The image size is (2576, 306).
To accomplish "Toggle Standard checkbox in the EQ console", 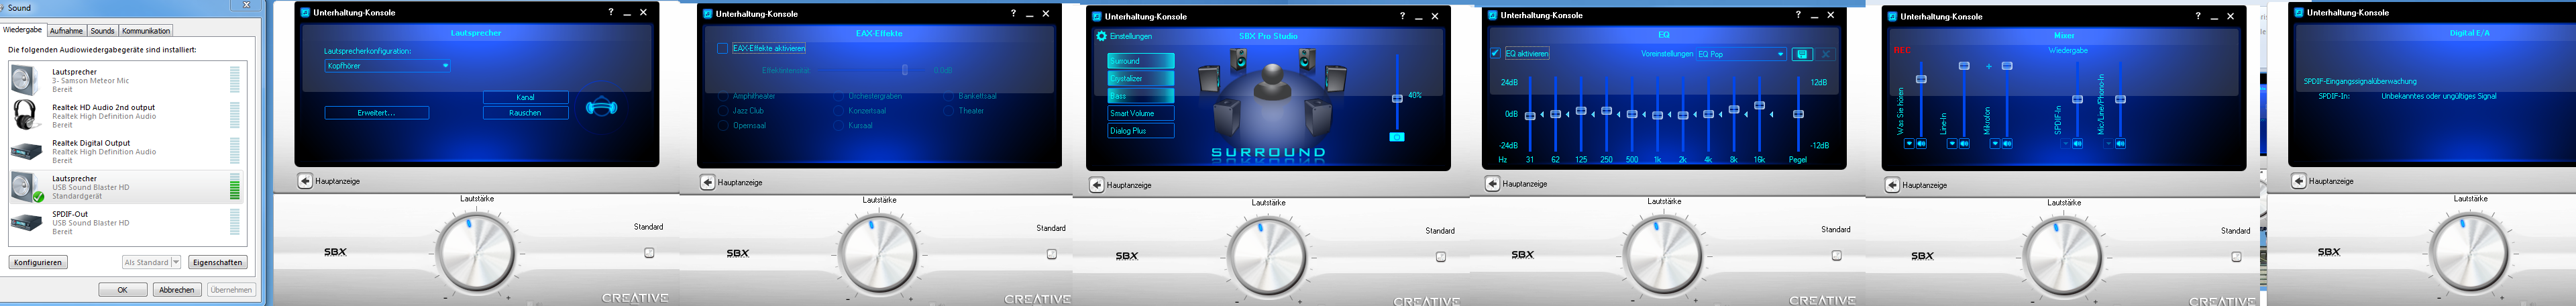I will (x=1836, y=255).
